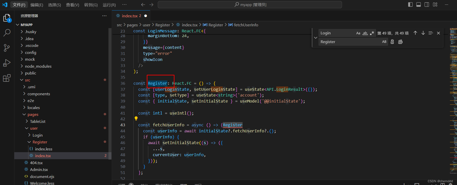Image resolution: width=457 pixels, height=185 pixels.
Task: Open the 转到(G) menu
Action: tap(91, 5)
